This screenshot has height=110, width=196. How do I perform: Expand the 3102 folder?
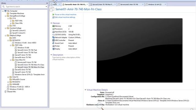pyautogui.click(x=8, y=26)
